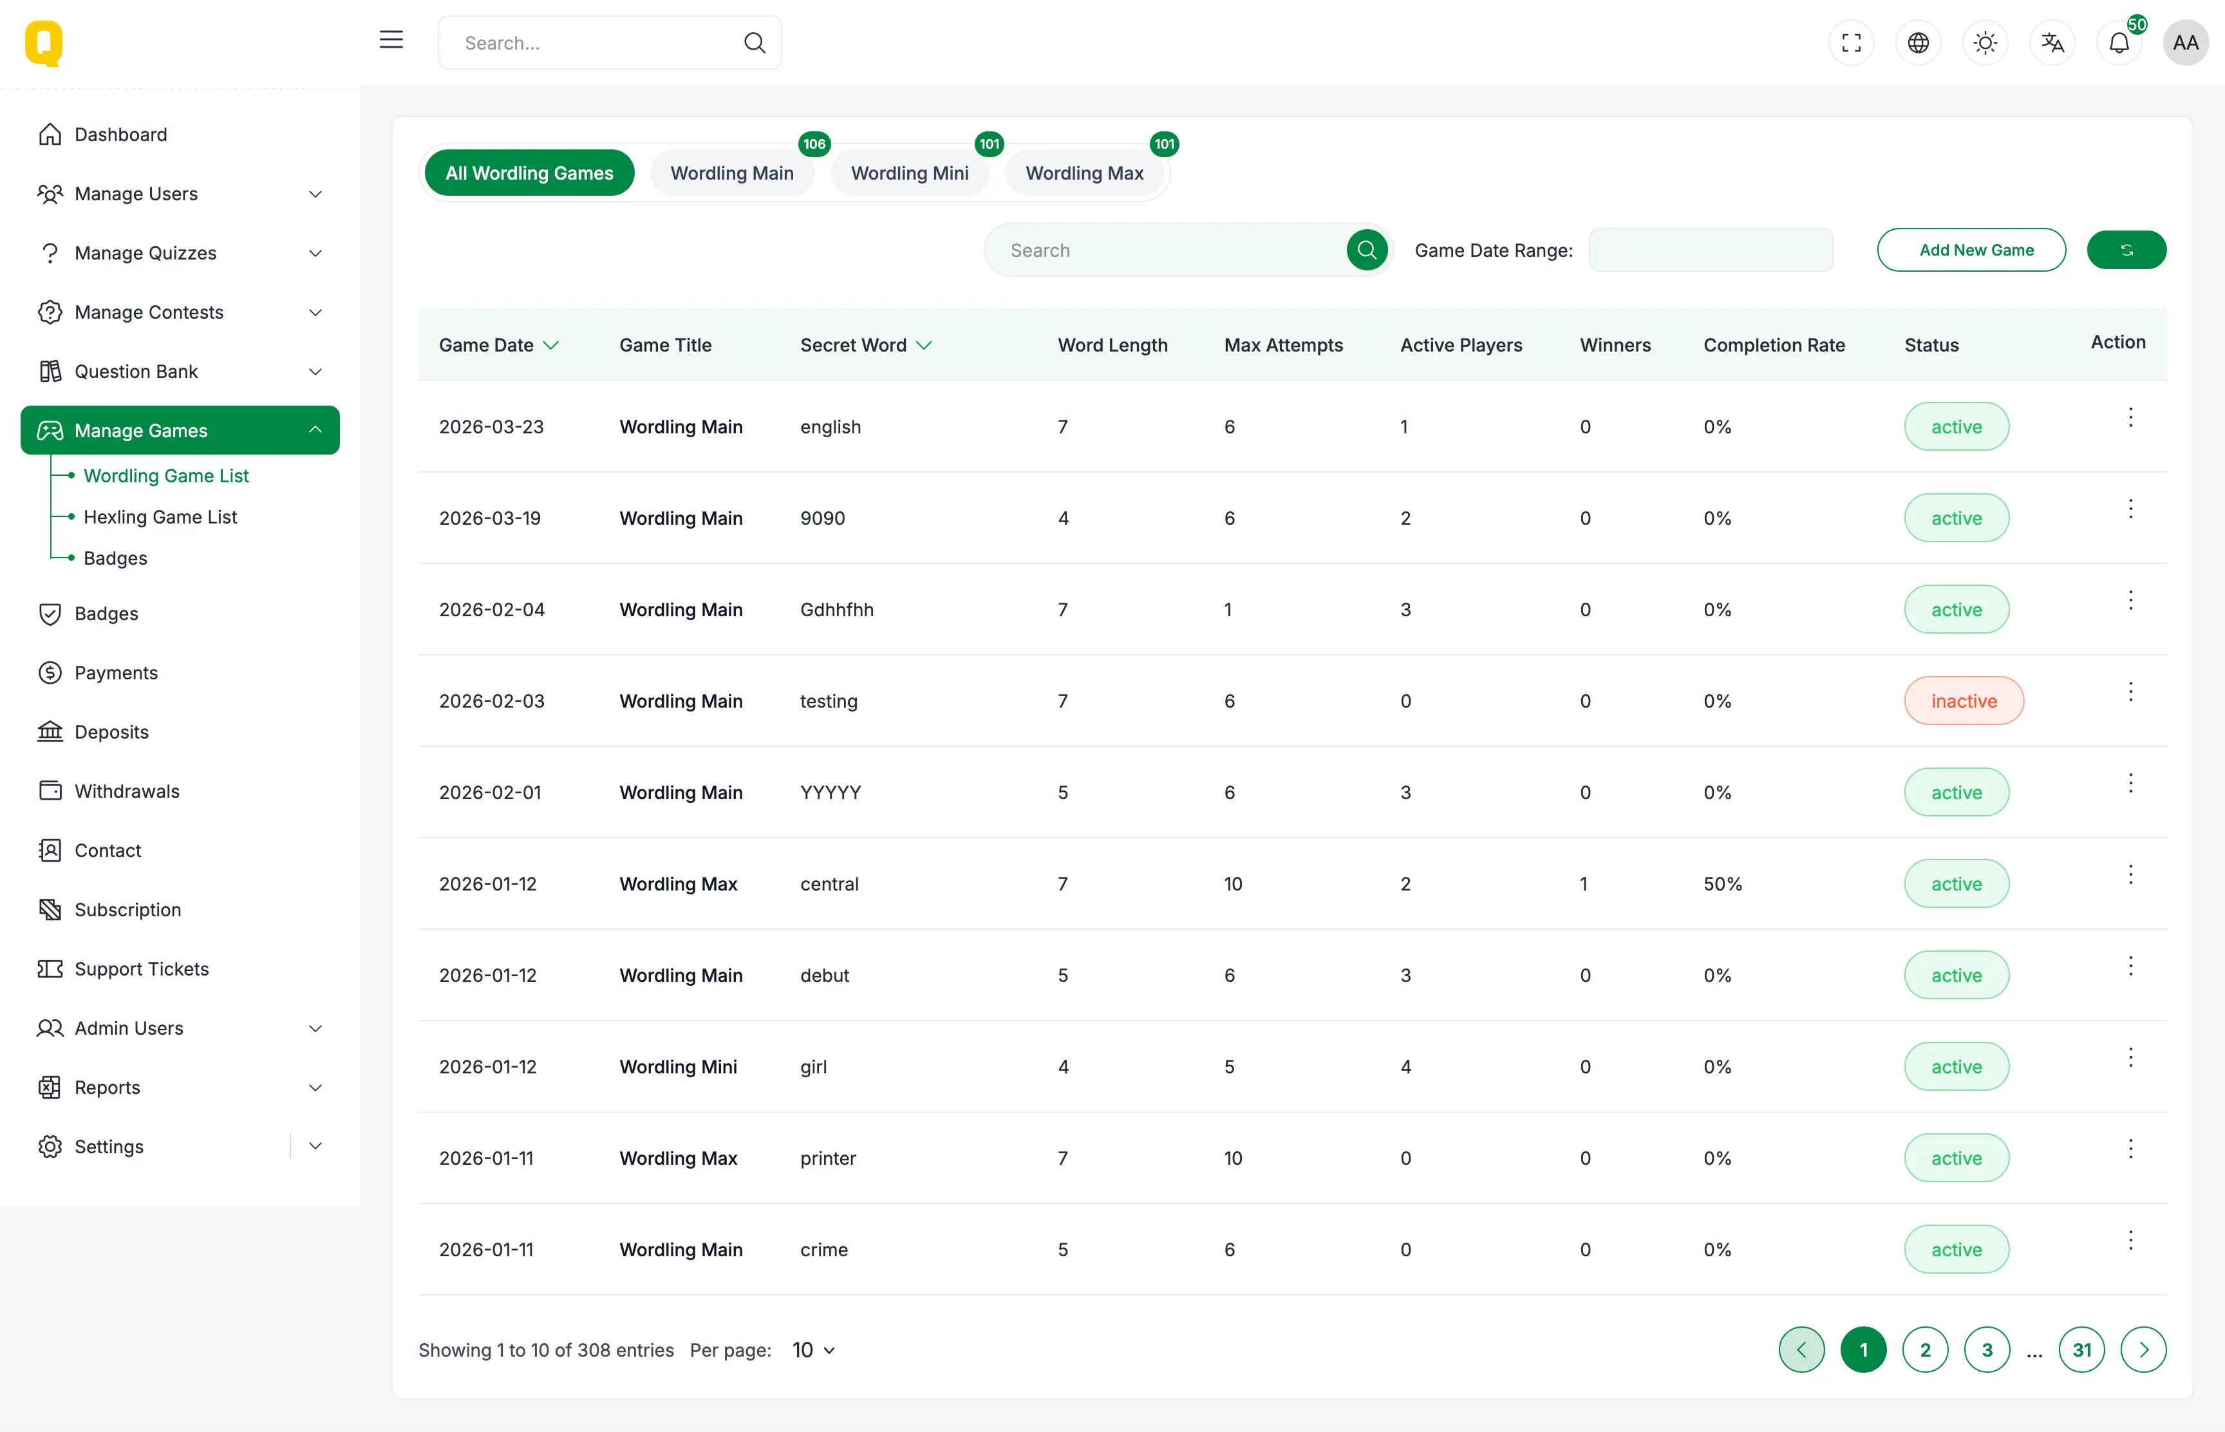Switch to Wordling Mini tab
The height and width of the screenshot is (1432, 2225).
[908, 173]
